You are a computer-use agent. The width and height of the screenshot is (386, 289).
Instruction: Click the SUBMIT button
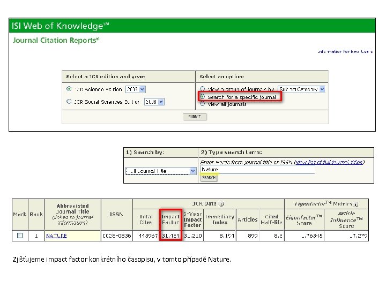coord(195,117)
